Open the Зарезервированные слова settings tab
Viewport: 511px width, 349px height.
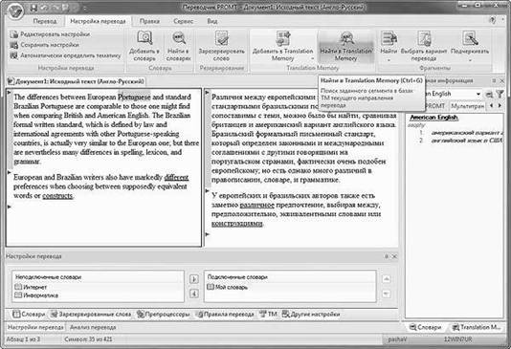[91, 315]
